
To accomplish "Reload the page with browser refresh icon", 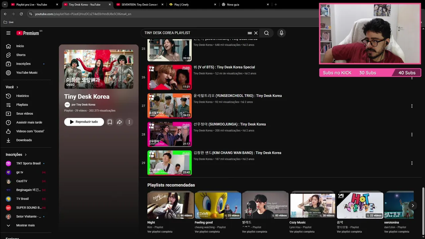I will pyautogui.click(x=21, y=14).
